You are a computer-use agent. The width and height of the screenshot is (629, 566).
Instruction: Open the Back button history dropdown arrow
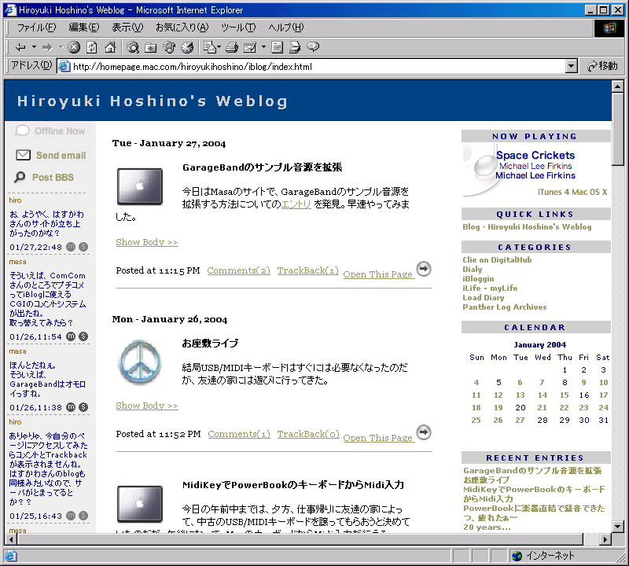[x=34, y=47]
